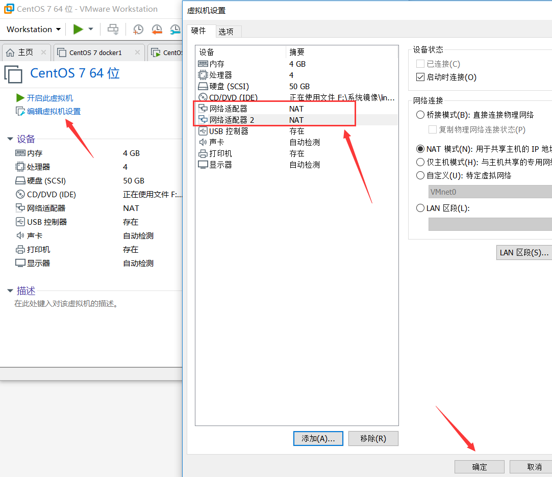Screen dimensions: 552x477
Task: Select USB 控制器 in settings device list
Action: point(297,131)
